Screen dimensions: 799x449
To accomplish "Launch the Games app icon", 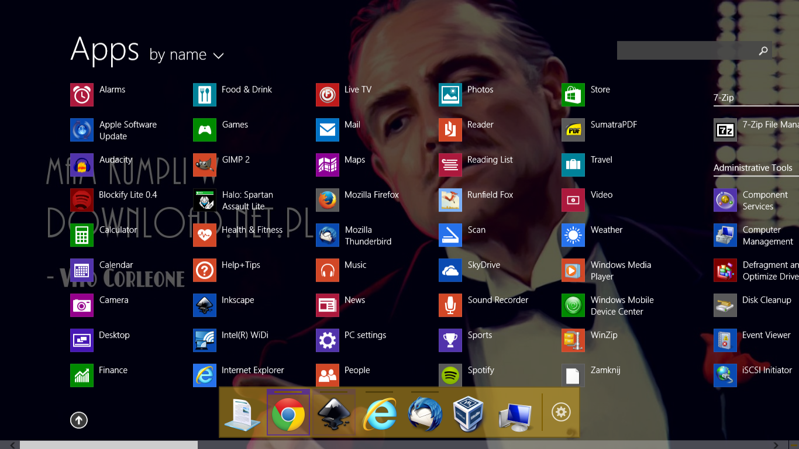I will (205, 130).
